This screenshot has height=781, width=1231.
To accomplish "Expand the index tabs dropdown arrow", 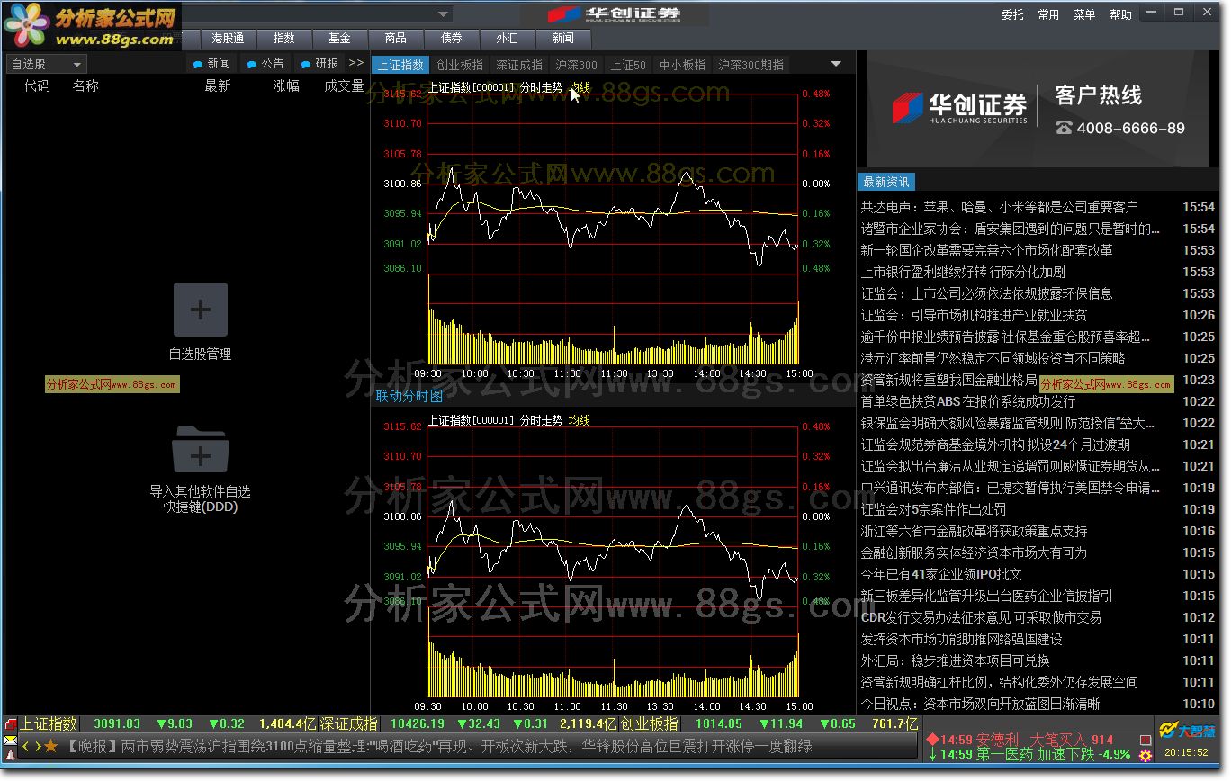I will [836, 64].
